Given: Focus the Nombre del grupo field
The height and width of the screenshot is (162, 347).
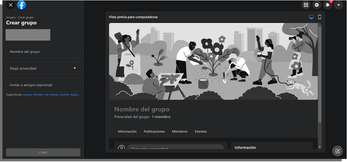Looking at the screenshot, I should coord(43,51).
